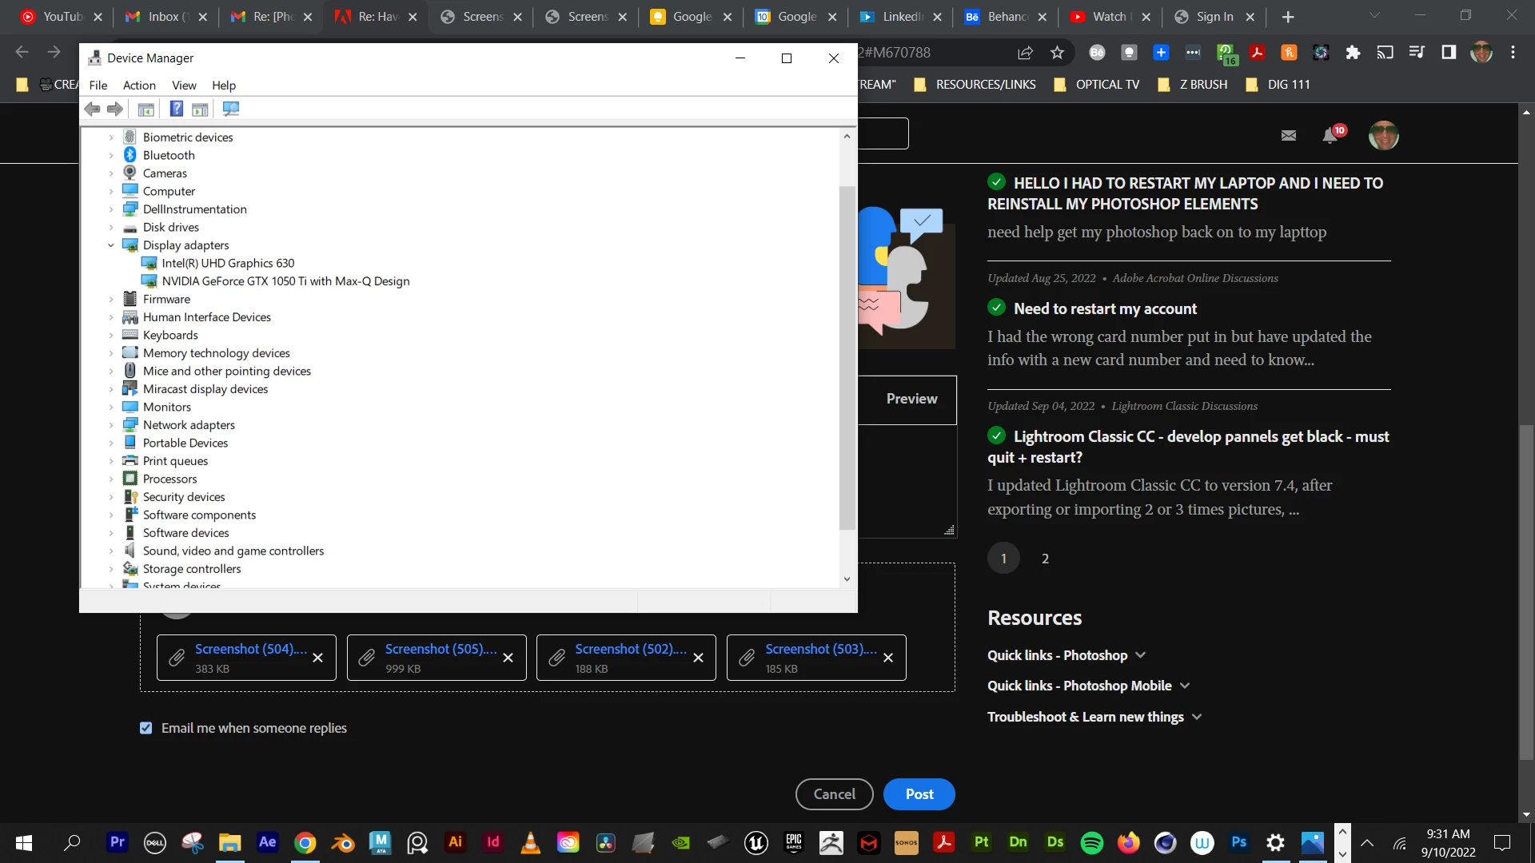Go to page 2 of results
Image resolution: width=1535 pixels, height=863 pixels.
tap(1045, 559)
